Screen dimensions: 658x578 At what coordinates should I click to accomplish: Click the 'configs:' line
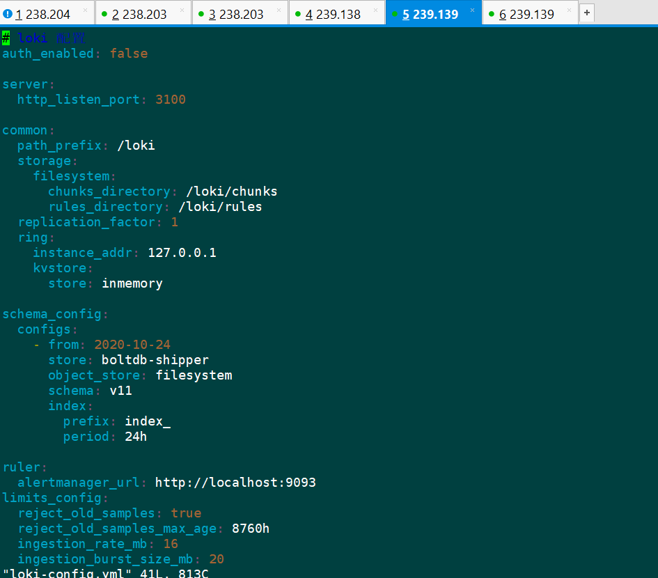point(47,329)
